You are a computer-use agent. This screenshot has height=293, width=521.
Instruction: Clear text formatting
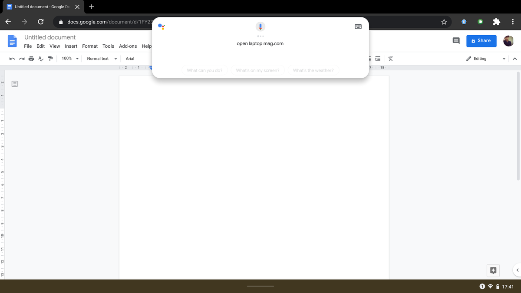pos(390,59)
